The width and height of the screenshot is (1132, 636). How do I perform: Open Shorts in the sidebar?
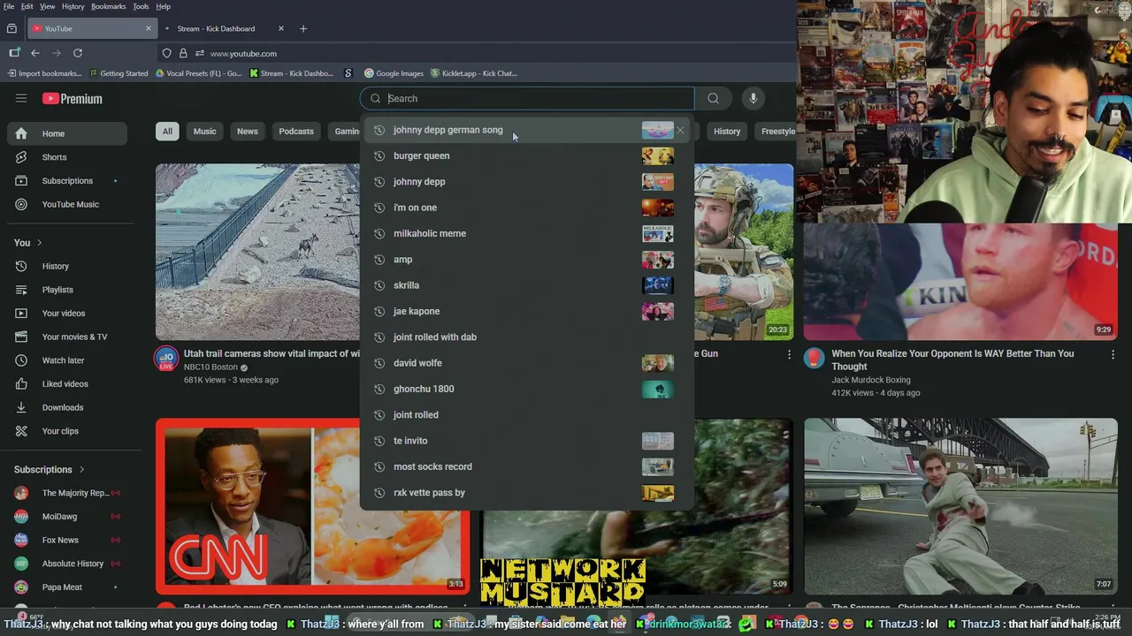click(x=67, y=157)
